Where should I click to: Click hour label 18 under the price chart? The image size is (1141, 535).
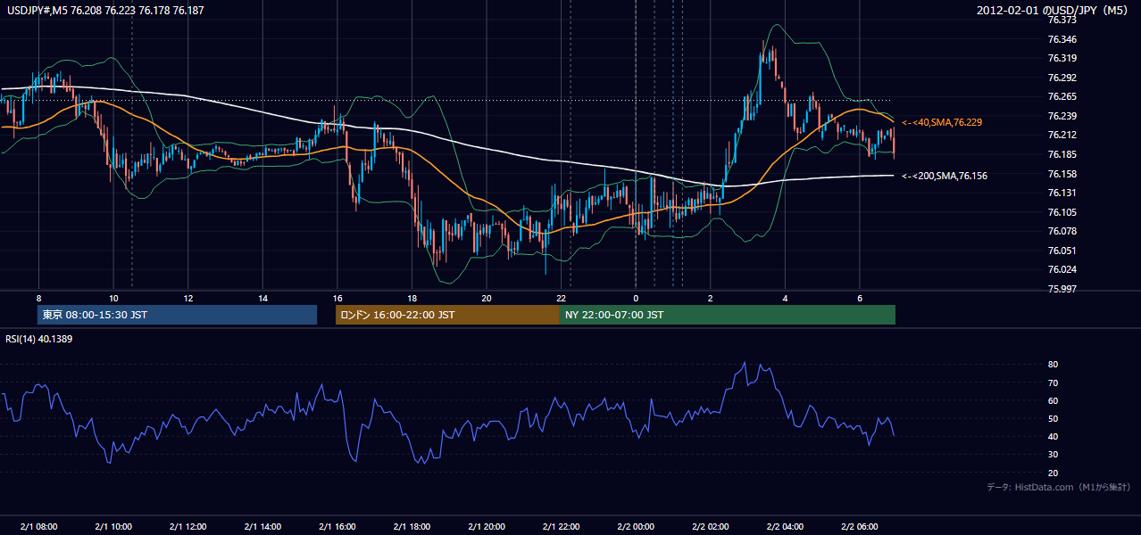coord(412,298)
